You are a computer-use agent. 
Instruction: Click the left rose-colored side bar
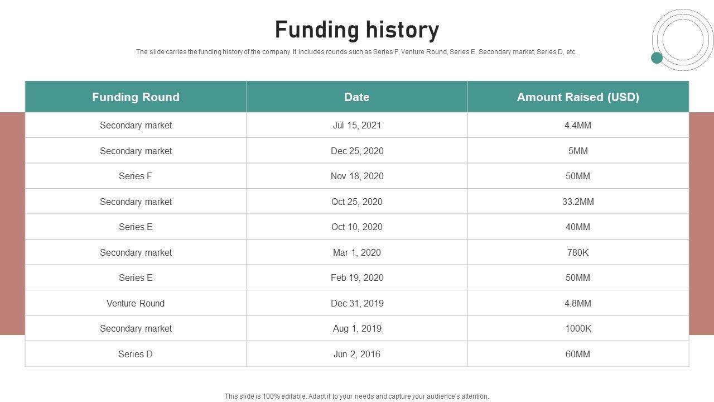[x=12, y=223]
